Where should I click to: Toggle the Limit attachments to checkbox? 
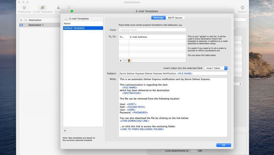click(x=163, y=151)
